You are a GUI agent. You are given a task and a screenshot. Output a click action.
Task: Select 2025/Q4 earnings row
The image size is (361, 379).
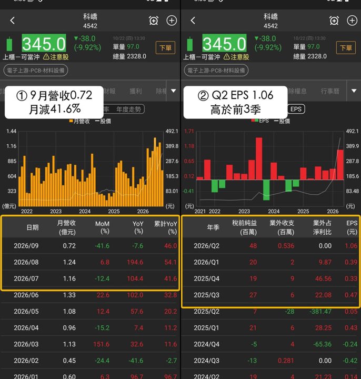point(271,278)
